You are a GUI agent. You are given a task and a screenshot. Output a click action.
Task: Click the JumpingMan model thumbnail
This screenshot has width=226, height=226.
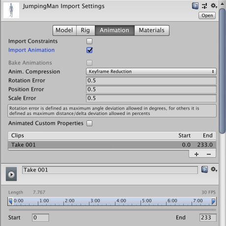click(11, 10)
